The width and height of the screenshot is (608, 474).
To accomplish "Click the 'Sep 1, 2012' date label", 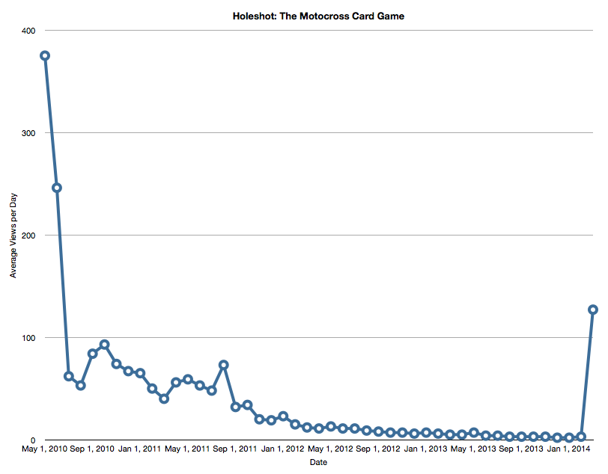I will [378, 449].
